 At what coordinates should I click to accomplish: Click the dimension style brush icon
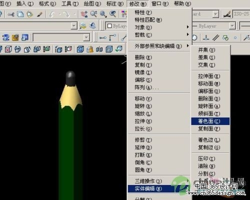(x=227, y=14)
